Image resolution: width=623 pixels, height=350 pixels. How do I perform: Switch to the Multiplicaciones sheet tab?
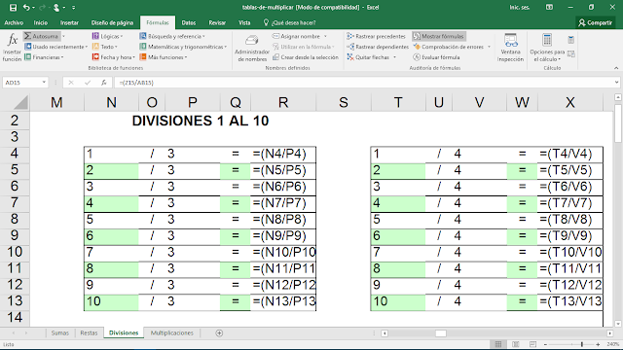pyautogui.click(x=171, y=332)
